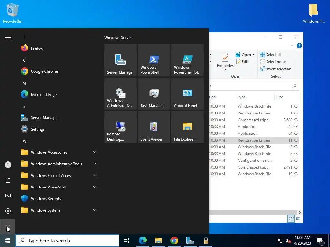
Task: Click the network icon in the system tray
Action: coord(281,241)
